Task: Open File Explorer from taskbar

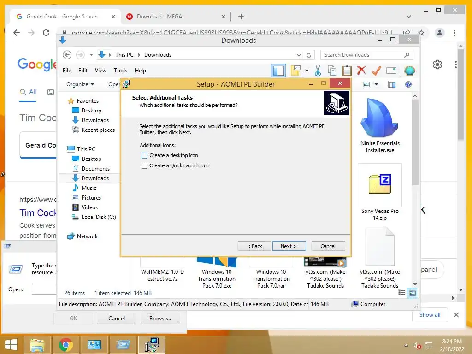Action: click(37, 345)
